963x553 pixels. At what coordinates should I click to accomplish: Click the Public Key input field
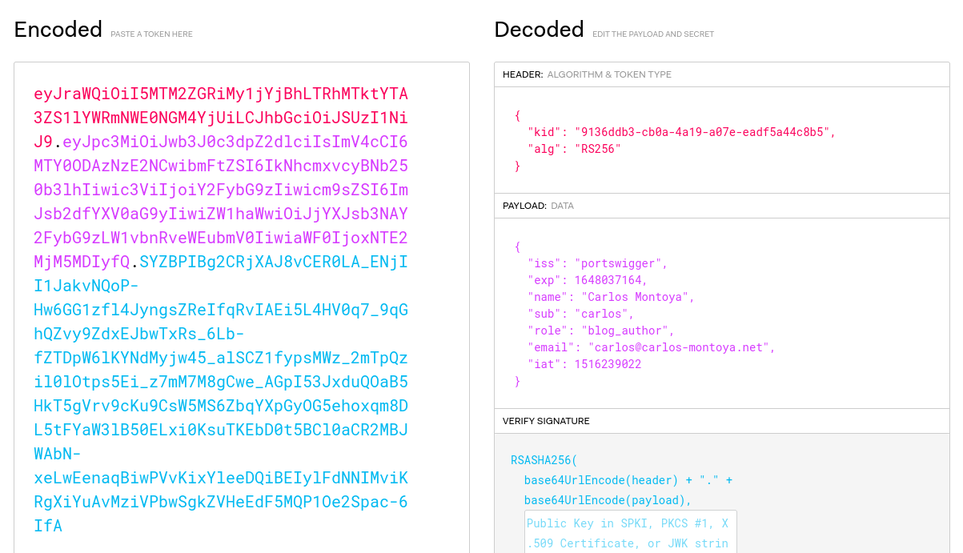point(630,532)
